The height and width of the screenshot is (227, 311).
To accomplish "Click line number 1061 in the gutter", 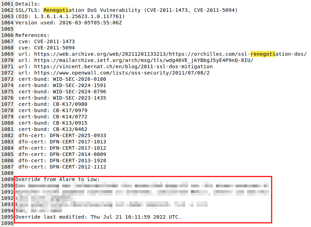I will pyautogui.click(x=7, y=4).
